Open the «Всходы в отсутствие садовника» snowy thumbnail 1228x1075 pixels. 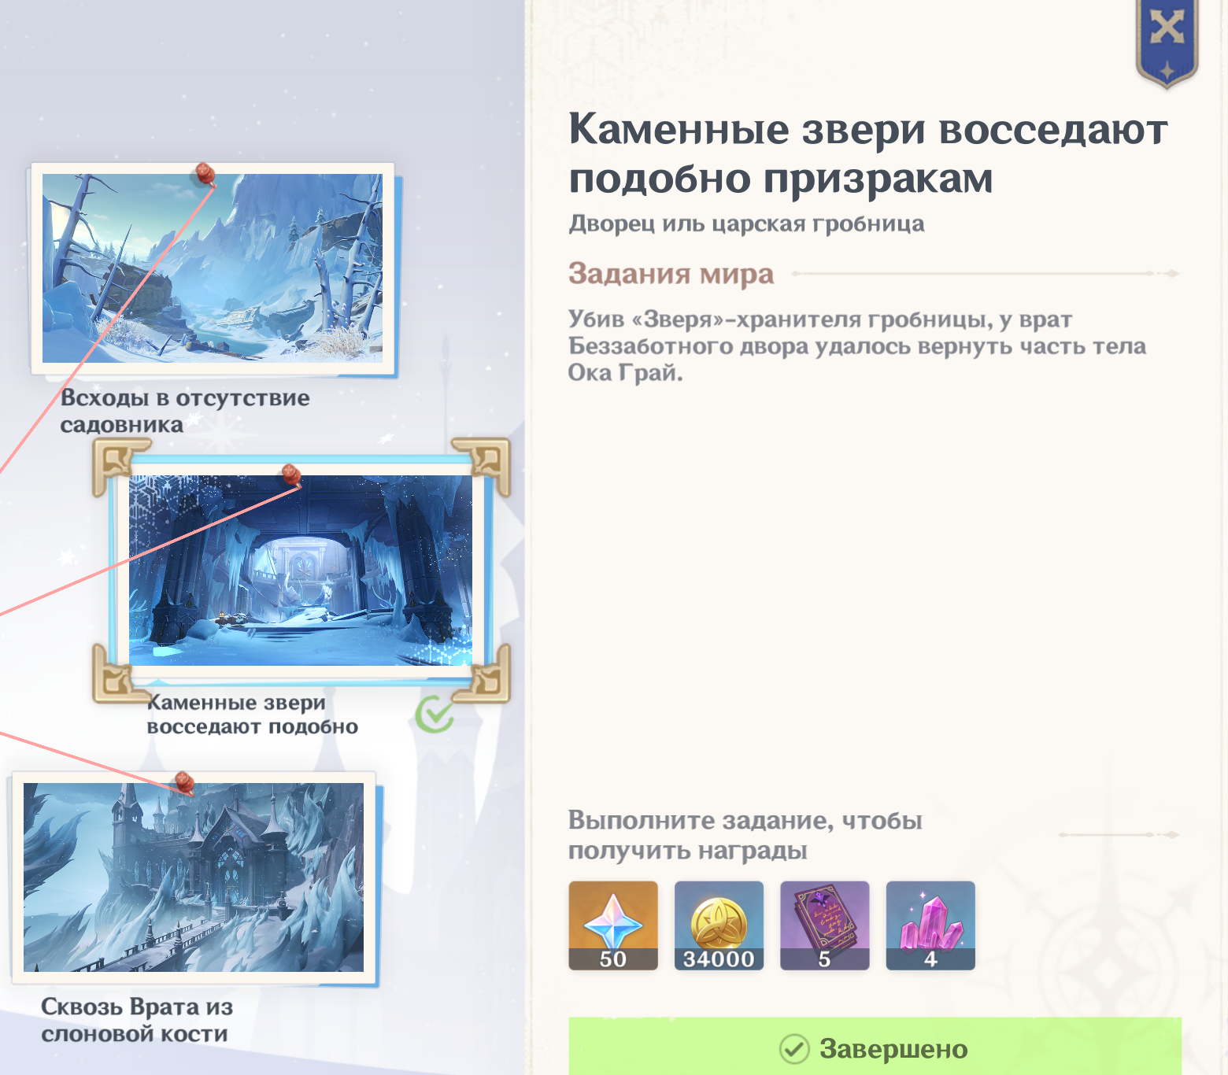[x=213, y=268]
